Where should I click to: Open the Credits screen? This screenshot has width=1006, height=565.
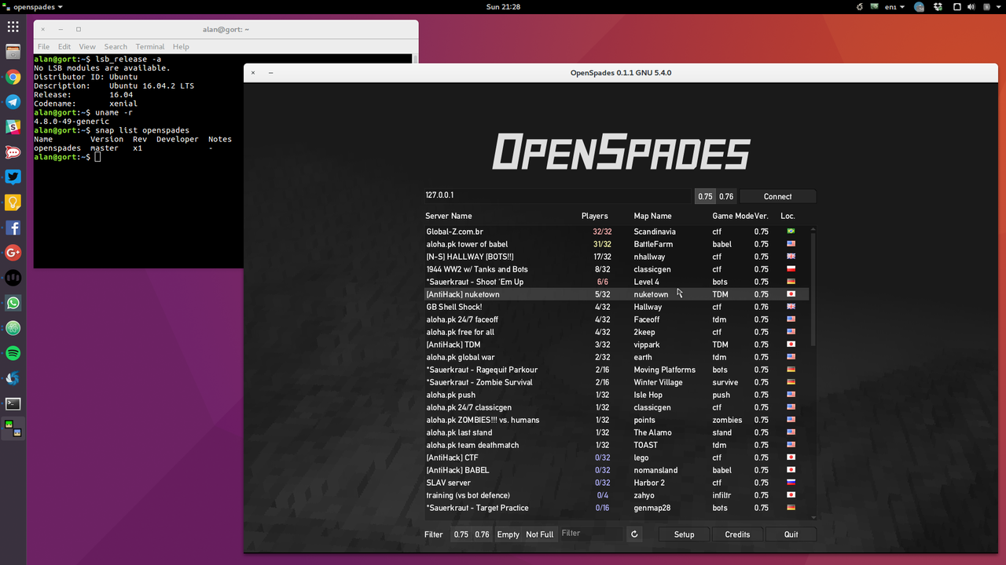coord(737,534)
